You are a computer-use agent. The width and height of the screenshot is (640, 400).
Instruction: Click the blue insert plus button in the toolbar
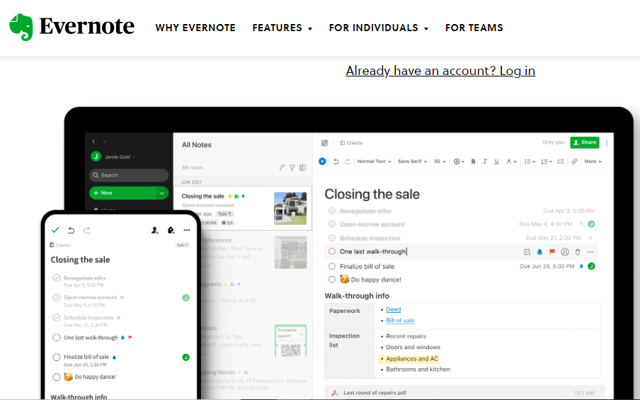click(322, 161)
